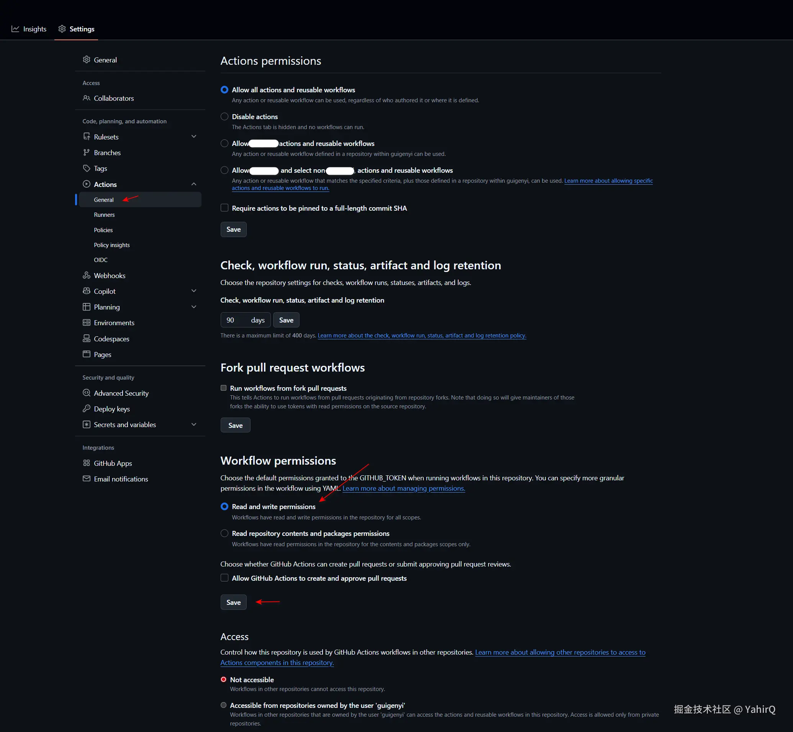Click Save under Workflow permissions
The height and width of the screenshot is (732, 793).
233,602
